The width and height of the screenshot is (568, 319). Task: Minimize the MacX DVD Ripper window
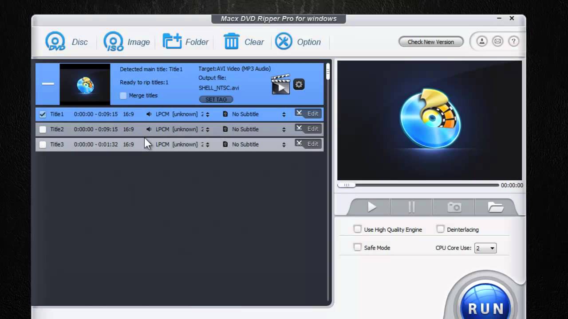(499, 19)
